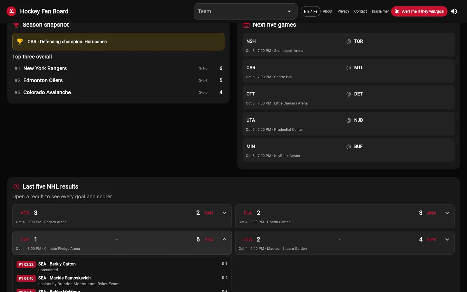The width and height of the screenshot is (467, 292).
Task: Expand the UTA vs NYR result
Action: pos(447,239)
